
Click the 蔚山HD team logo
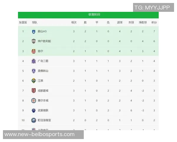34,31
